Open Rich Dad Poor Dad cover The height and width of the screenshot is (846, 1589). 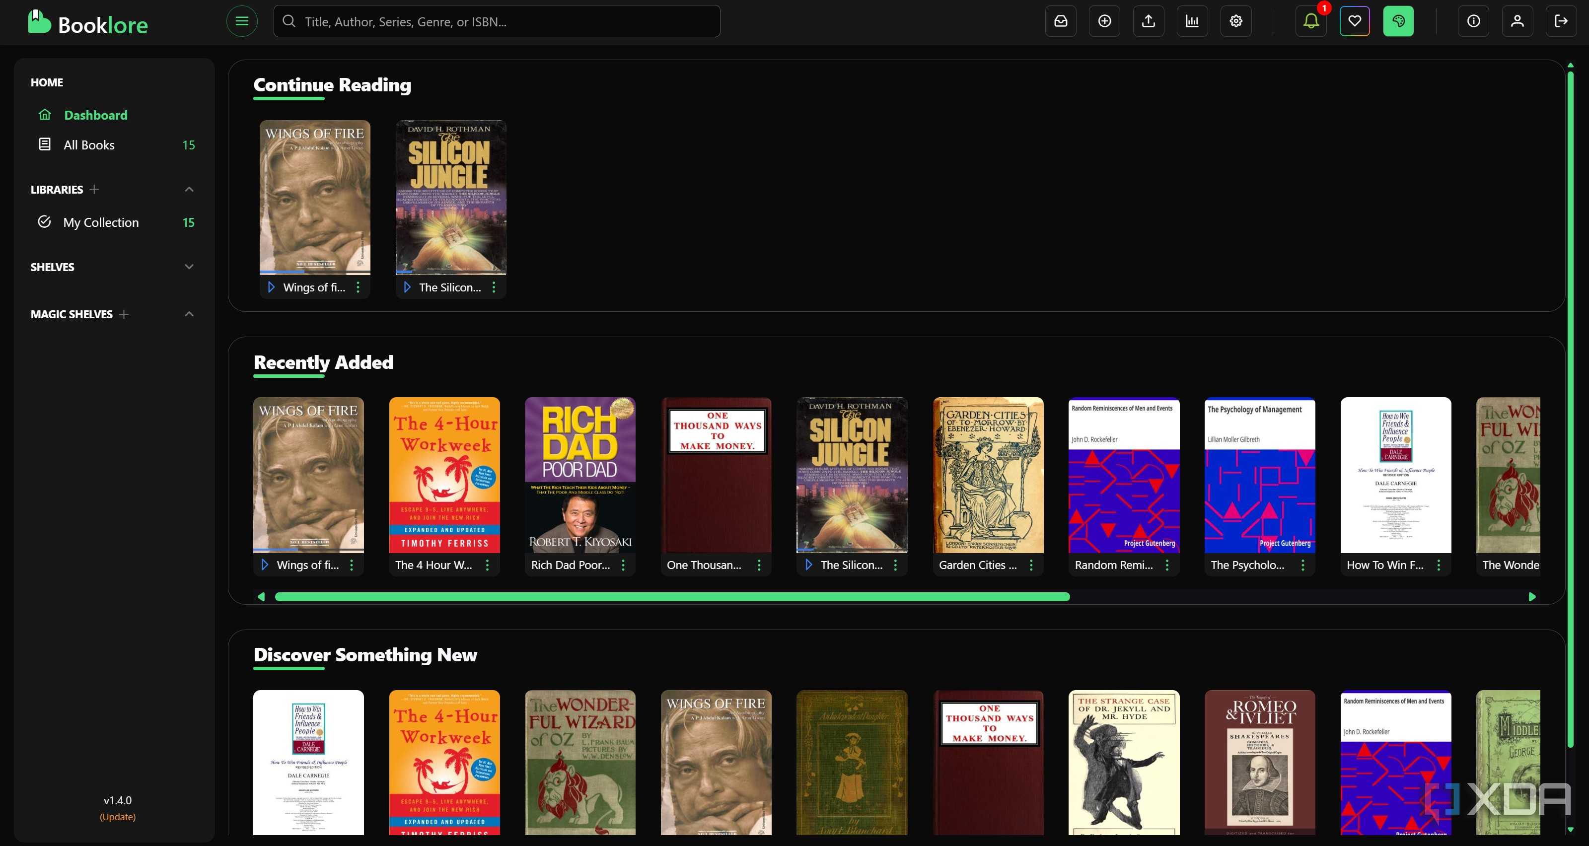pos(580,475)
